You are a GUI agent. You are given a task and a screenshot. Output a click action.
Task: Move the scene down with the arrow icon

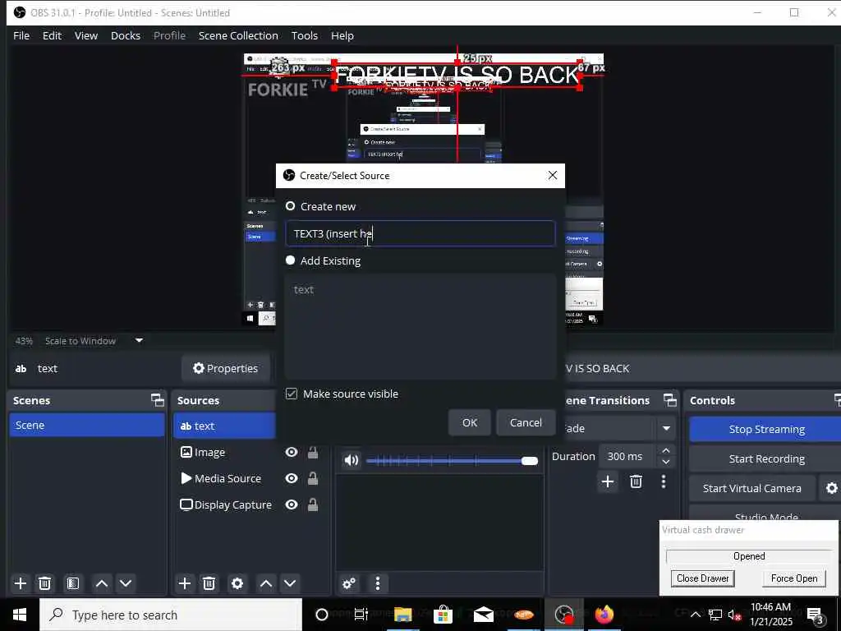click(126, 583)
